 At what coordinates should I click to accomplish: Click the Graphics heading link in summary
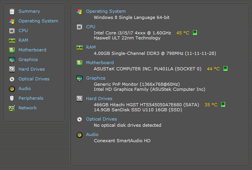96,78
